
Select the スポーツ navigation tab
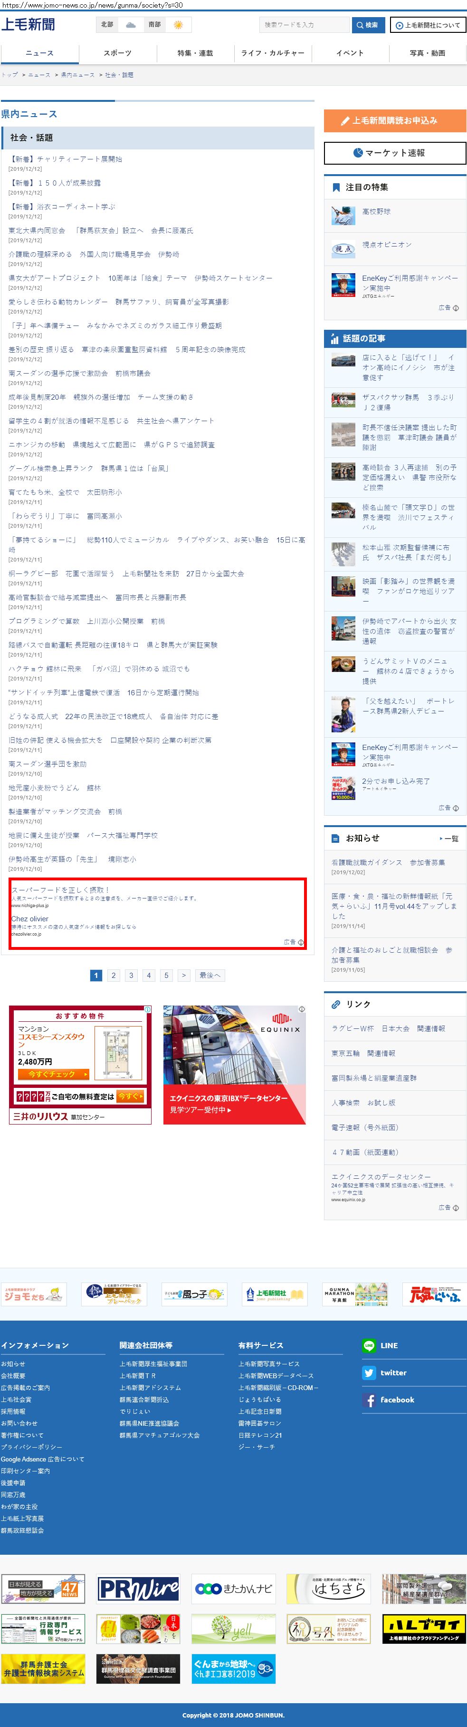pyautogui.click(x=117, y=53)
